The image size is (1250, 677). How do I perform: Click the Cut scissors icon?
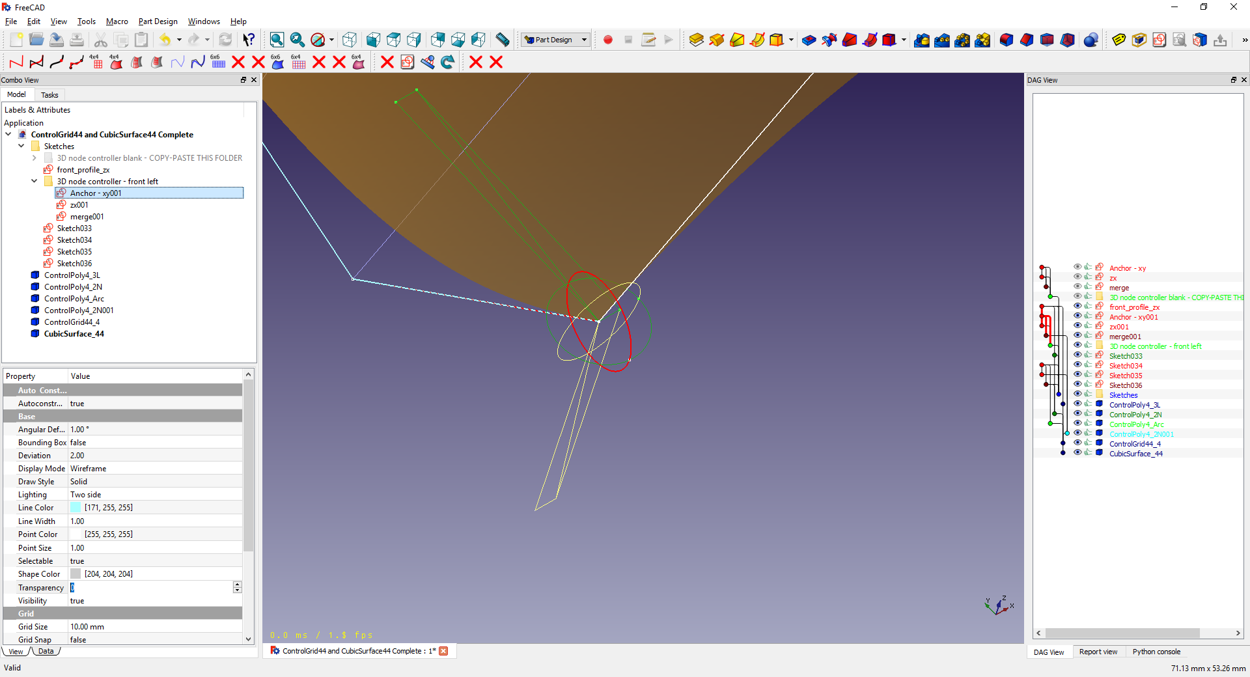[101, 40]
